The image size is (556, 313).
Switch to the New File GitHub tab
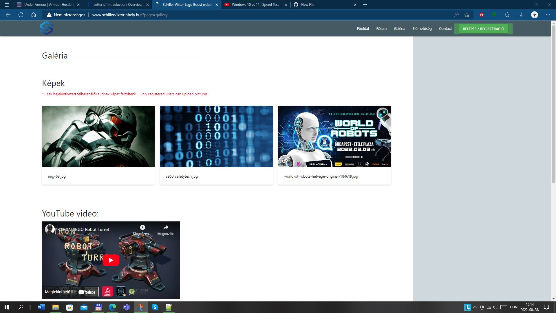tap(308, 5)
